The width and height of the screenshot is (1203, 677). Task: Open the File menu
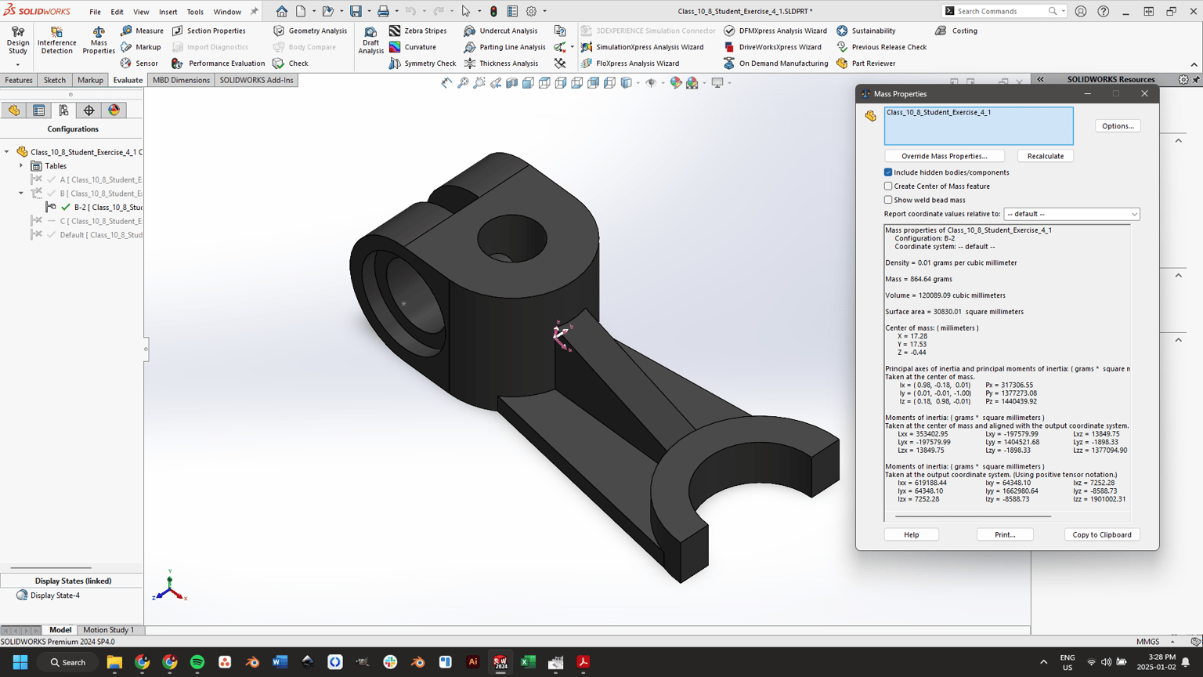point(95,12)
